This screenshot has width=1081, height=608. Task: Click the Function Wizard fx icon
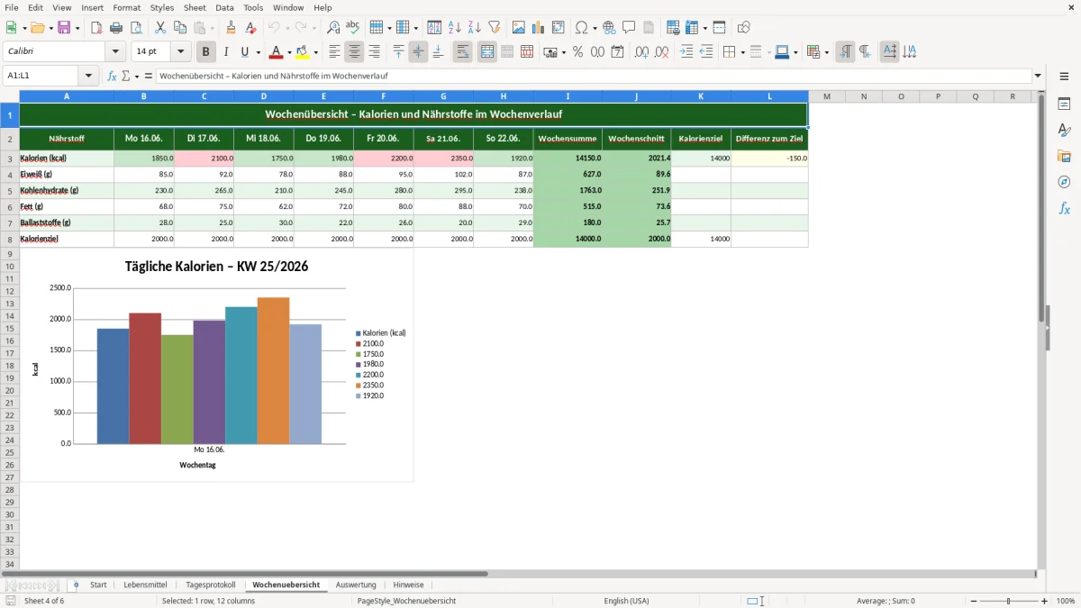click(x=112, y=77)
